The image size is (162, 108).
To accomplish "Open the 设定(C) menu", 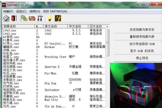I will [x=21, y=11].
